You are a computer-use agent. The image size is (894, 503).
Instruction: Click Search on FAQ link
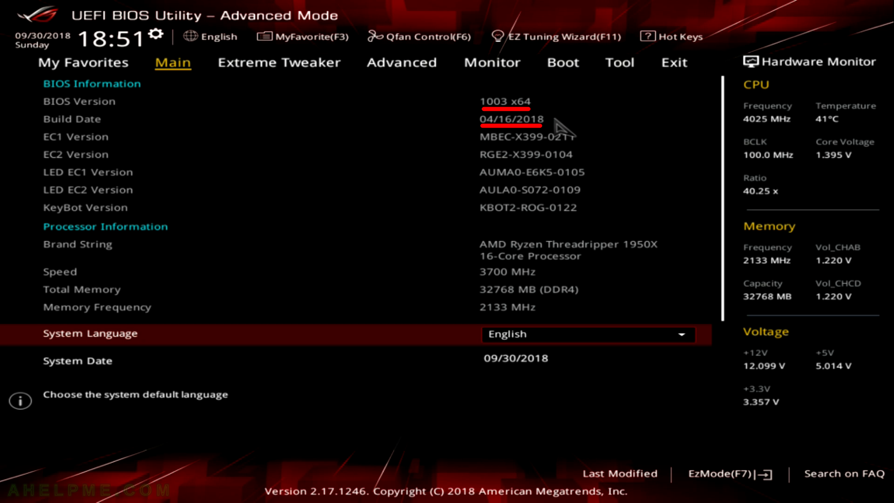844,474
